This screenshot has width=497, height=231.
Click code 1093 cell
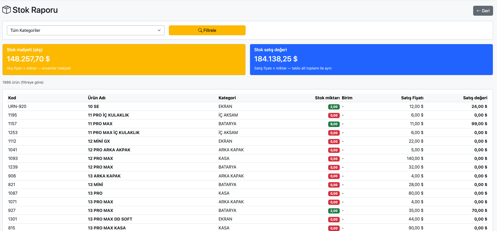click(x=13, y=158)
